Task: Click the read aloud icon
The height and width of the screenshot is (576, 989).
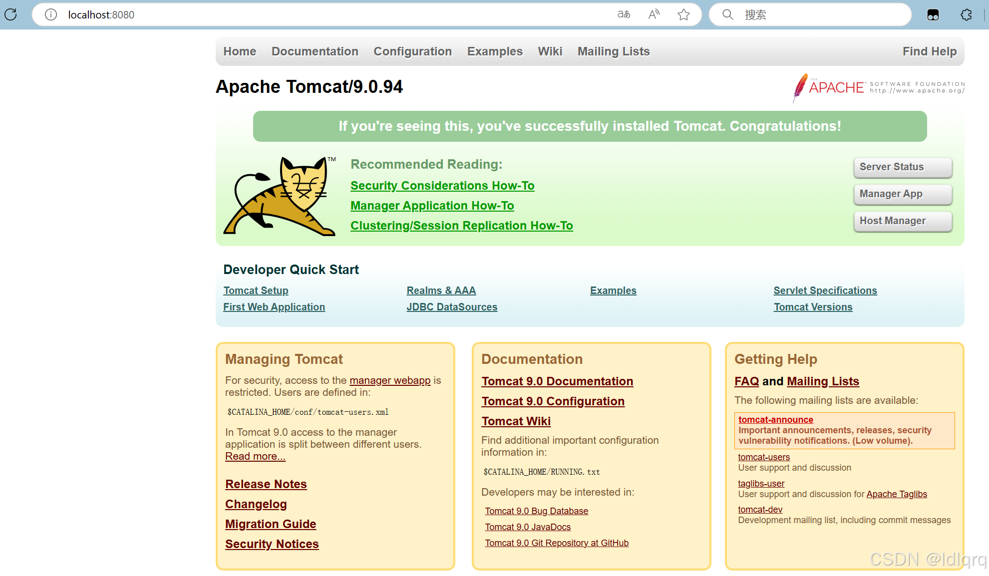Action: (654, 14)
